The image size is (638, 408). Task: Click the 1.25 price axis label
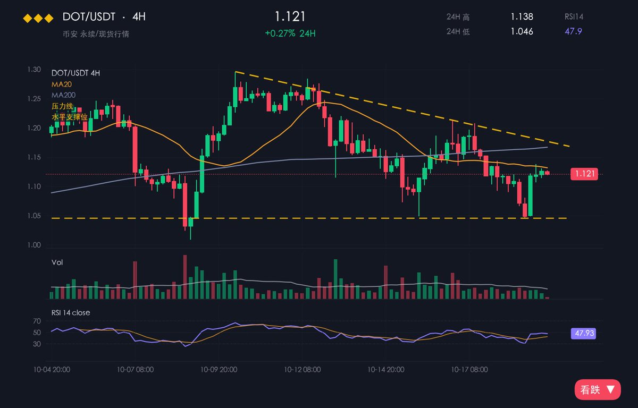[35, 99]
